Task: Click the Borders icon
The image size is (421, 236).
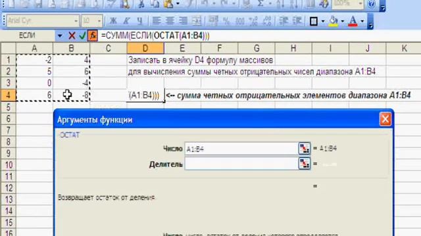Action: coord(314,21)
